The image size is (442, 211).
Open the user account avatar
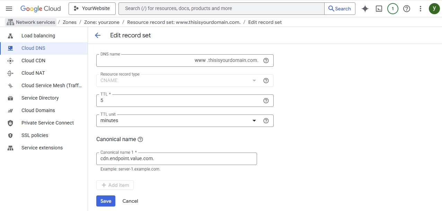(x=434, y=9)
